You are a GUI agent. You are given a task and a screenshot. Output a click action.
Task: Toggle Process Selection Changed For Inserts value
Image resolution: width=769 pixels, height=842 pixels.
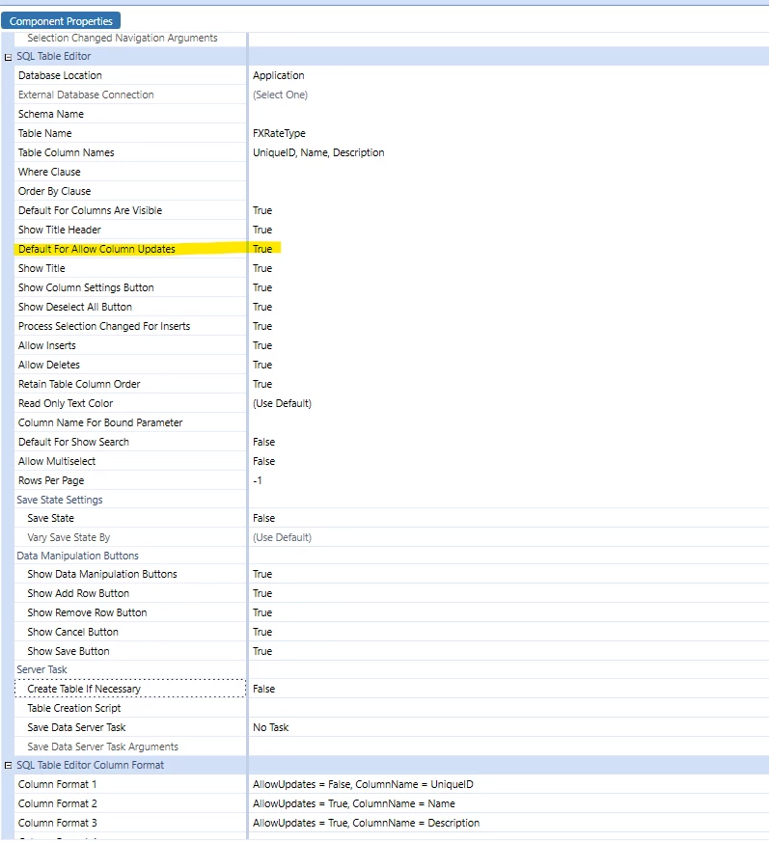(x=262, y=327)
